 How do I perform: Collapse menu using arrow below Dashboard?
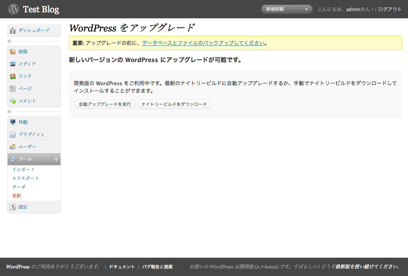tap(10, 41)
